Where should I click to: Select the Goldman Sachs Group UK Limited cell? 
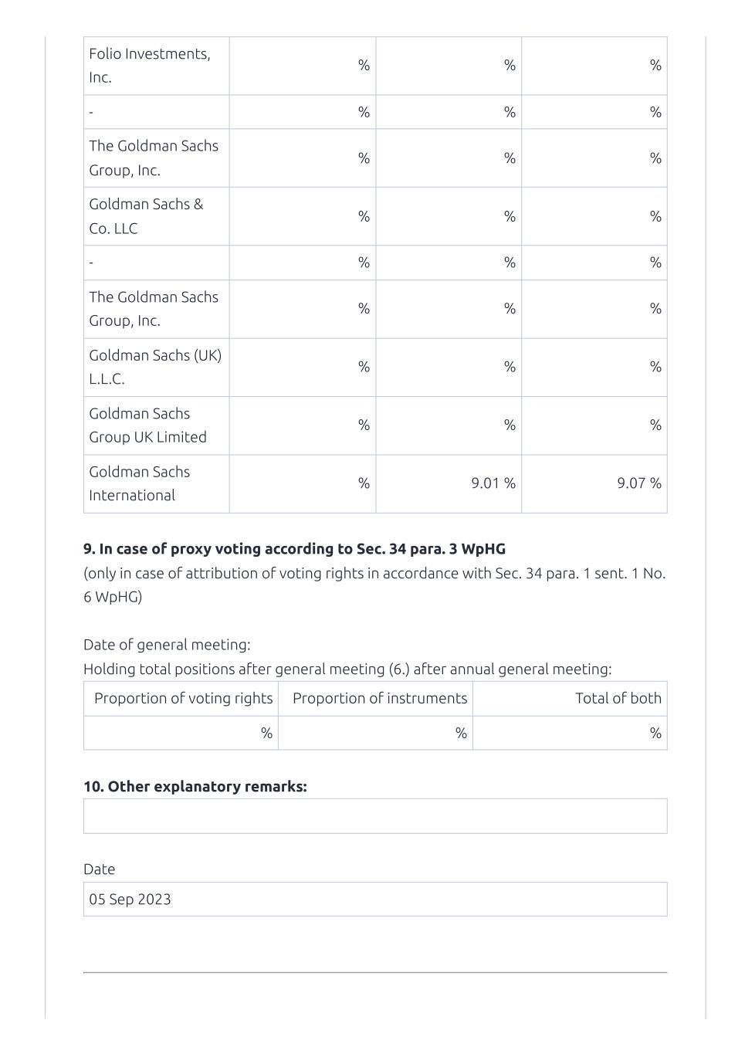[x=156, y=425]
